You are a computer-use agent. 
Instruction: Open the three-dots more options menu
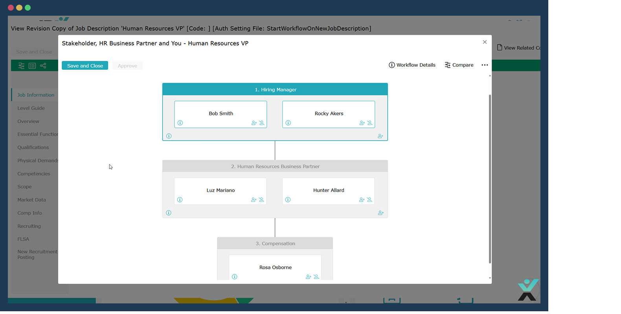[x=485, y=65]
